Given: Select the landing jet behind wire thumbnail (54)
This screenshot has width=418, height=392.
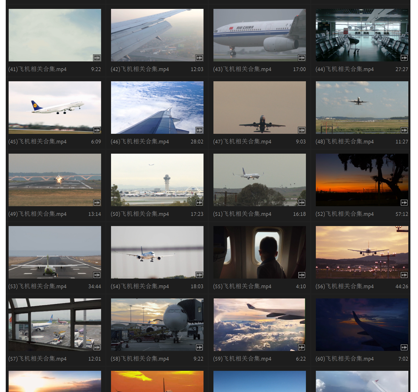Looking at the screenshot, I should [157, 252].
